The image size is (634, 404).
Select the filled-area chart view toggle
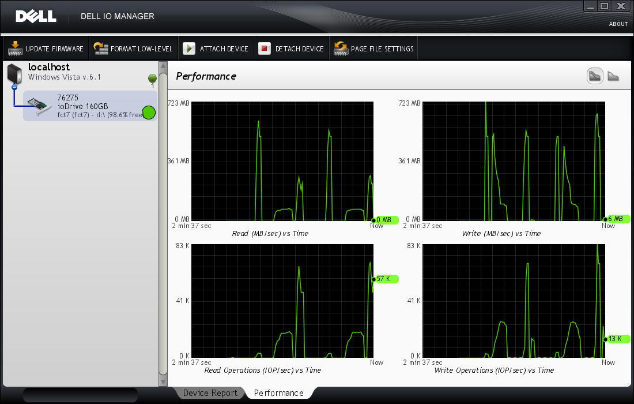click(x=595, y=76)
